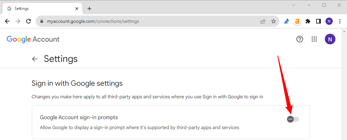The height and width of the screenshot is (140, 347).
Task: Open the Google apps grid
Action: 315,39
